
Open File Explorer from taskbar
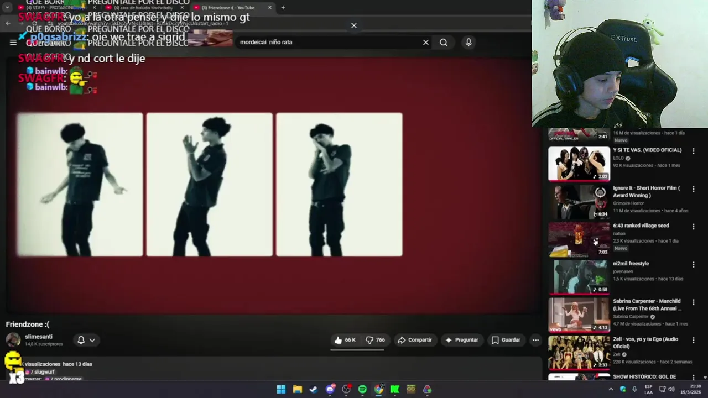point(297,389)
